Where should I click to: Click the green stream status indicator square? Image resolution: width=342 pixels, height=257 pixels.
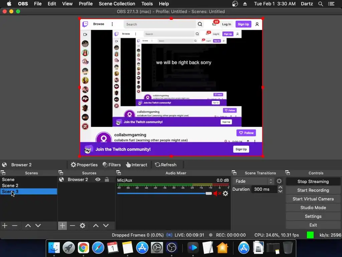click(x=310, y=235)
